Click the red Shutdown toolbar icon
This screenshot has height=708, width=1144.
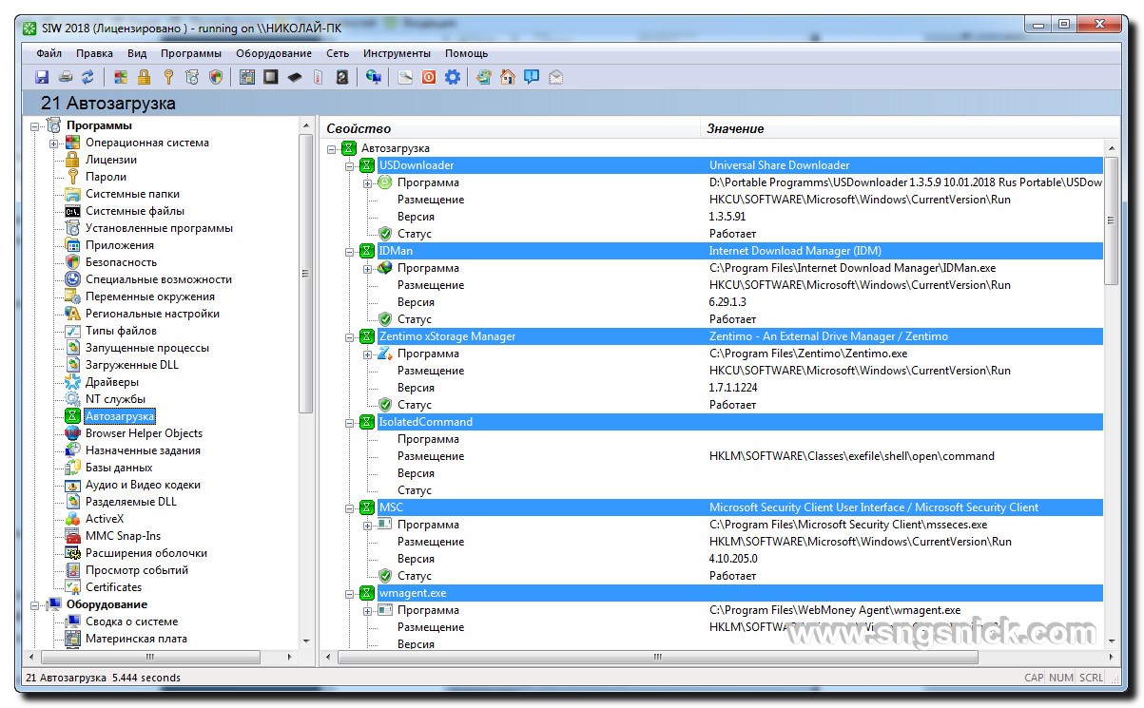tap(429, 77)
